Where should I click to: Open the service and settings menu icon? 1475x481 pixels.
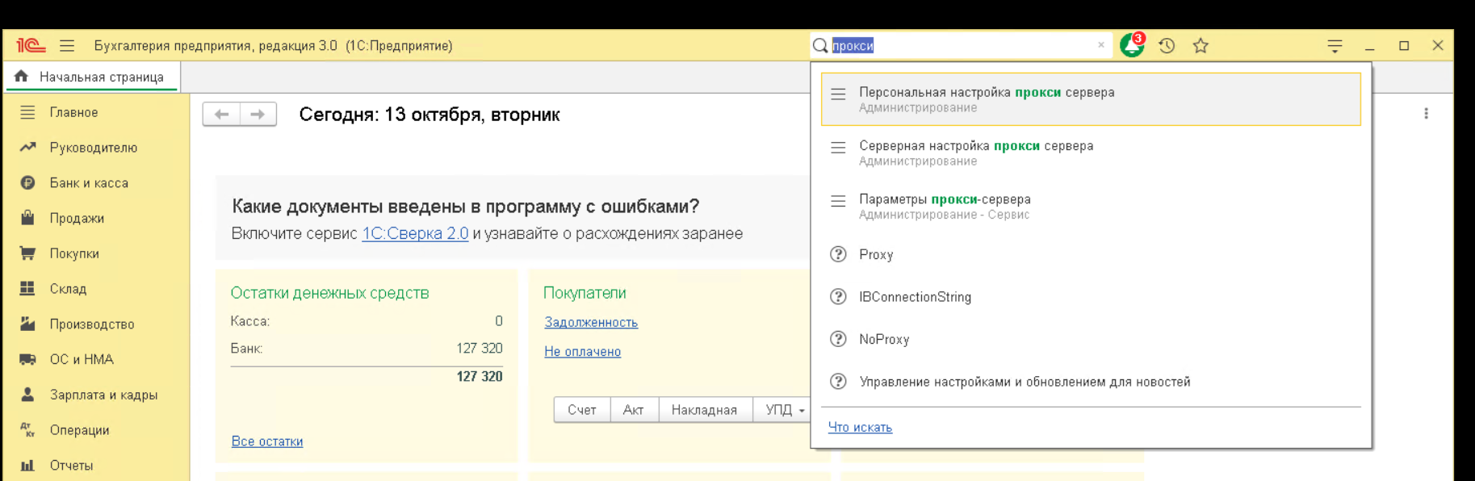[x=1335, y=46]
